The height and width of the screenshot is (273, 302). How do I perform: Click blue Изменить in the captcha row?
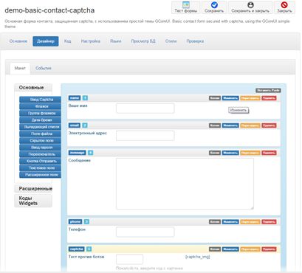[x=230, y=249]
